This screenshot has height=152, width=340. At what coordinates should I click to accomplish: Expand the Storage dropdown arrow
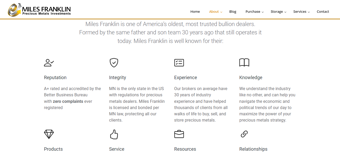pyautogui.click(x=285, y=12)
